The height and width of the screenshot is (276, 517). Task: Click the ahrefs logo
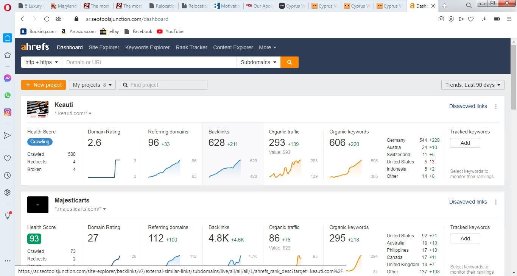[x=35, y=47]
